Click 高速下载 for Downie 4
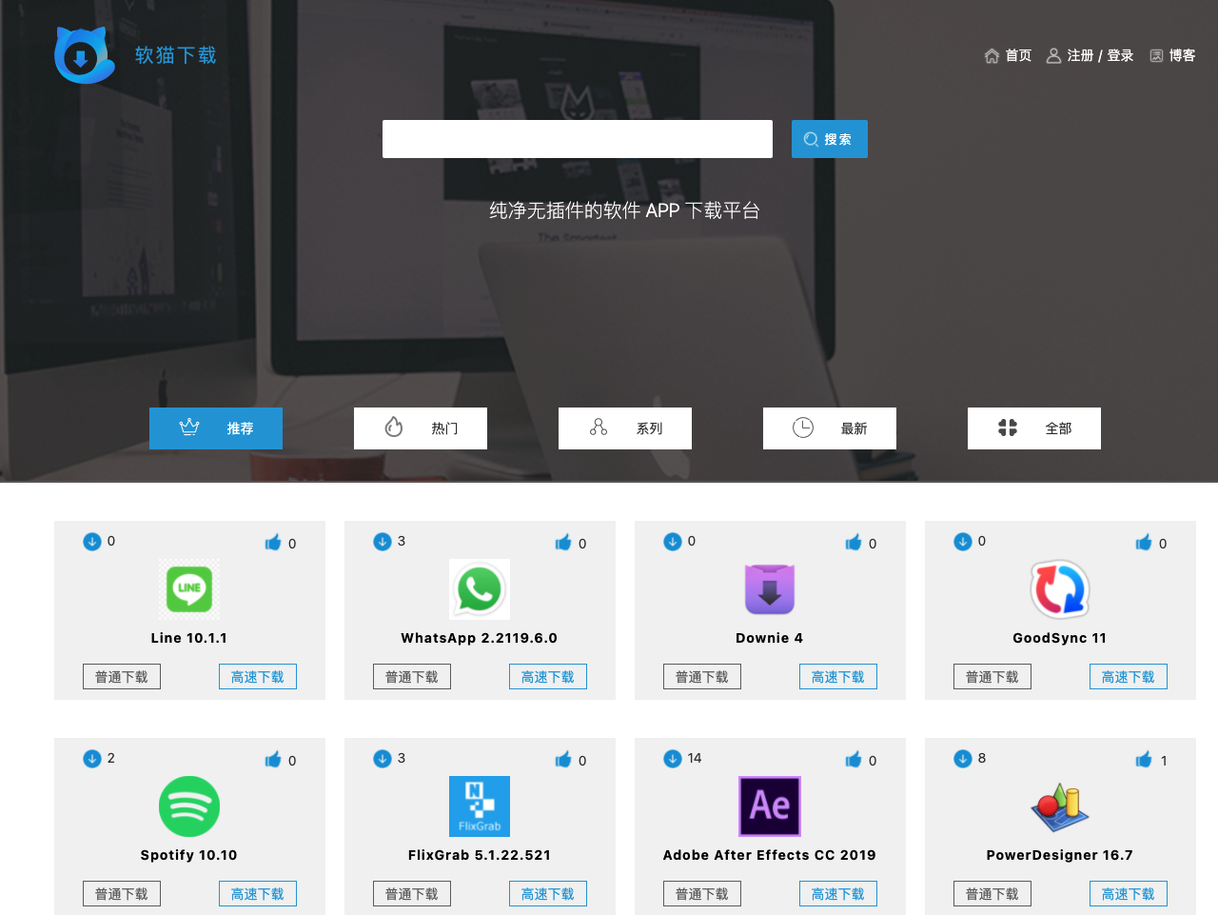 tap(838, 677)
